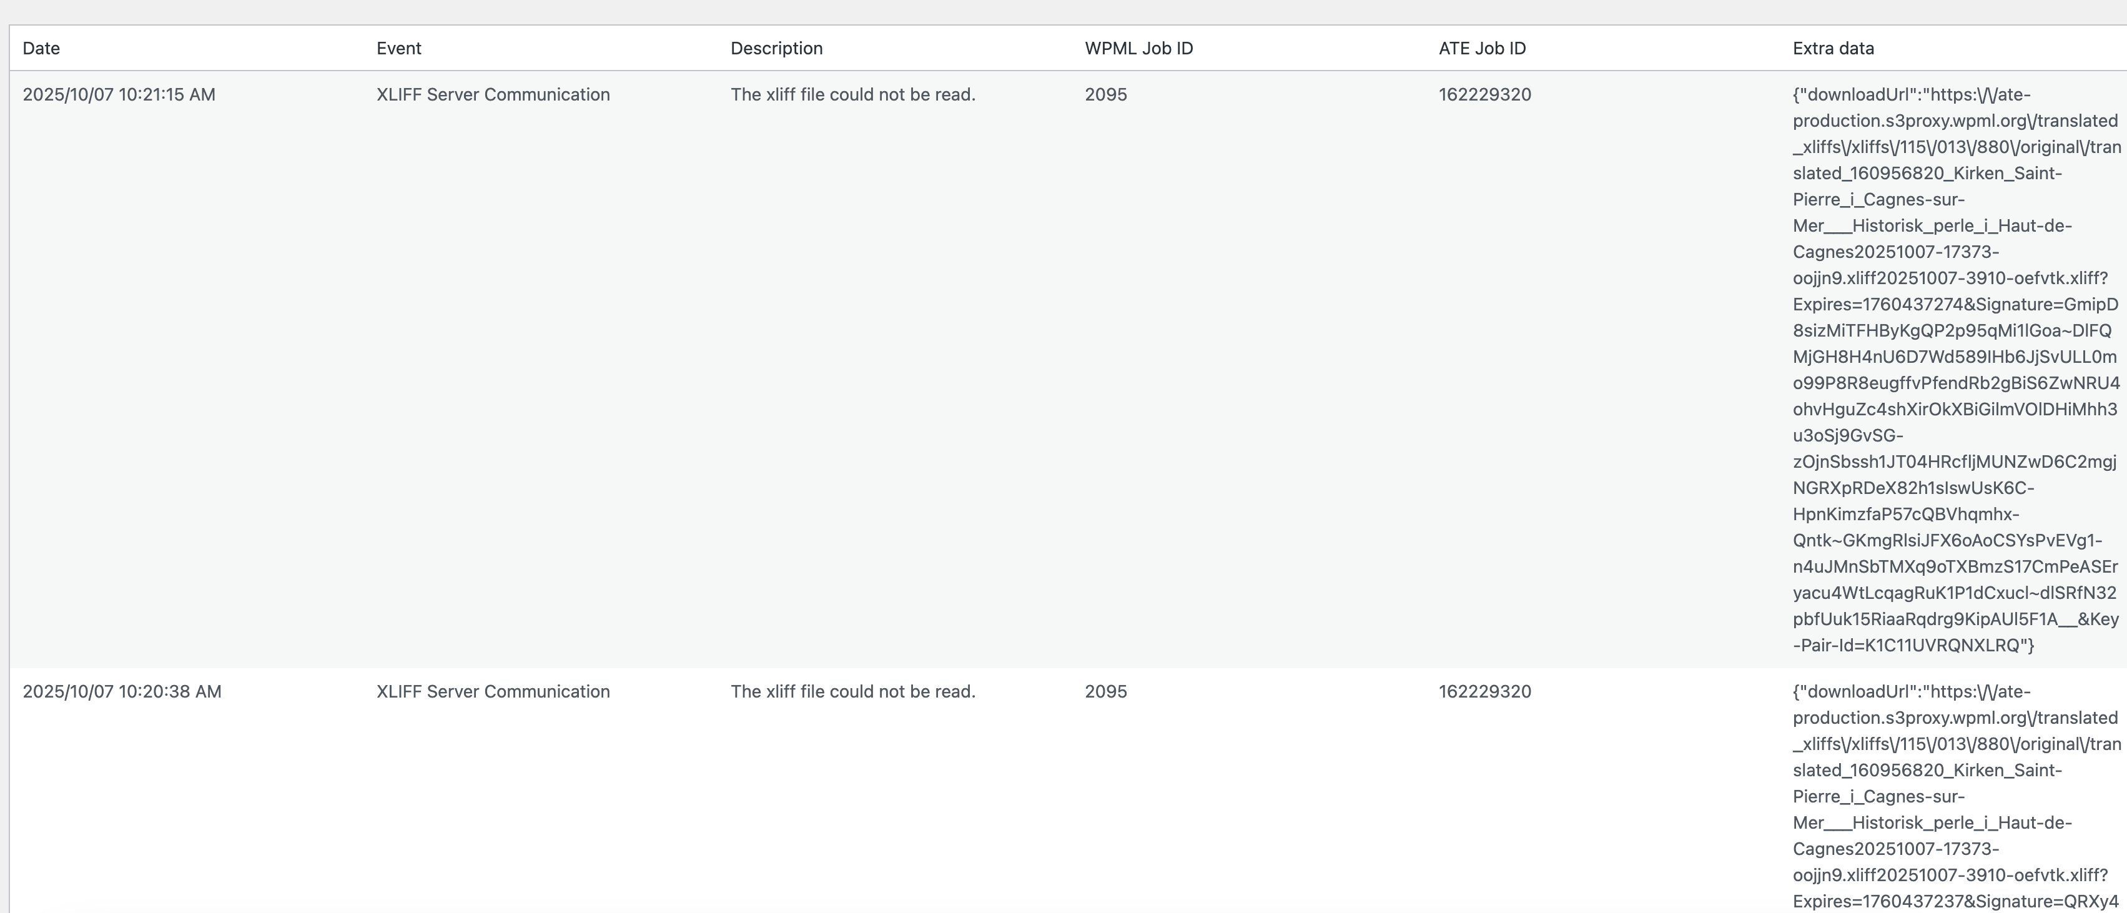The width and height of the screenshot is (2127, 913).
Task: Click the WPML Job ID column header
Action: 1138,48
